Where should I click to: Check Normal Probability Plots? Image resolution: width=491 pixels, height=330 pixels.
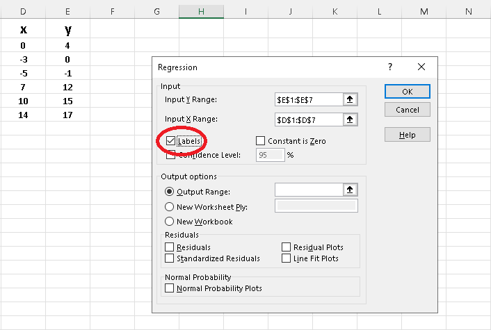170,288
